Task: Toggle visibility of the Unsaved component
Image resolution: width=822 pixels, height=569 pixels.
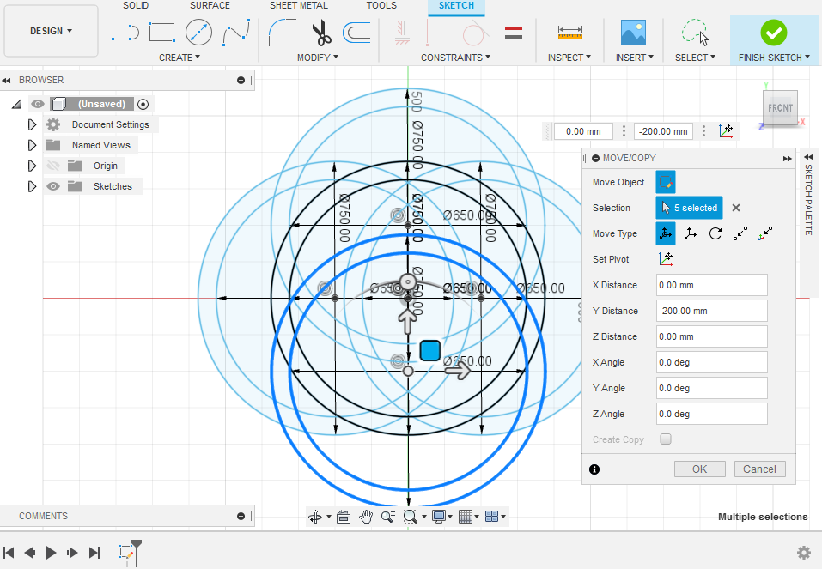Action: point(37,104)
